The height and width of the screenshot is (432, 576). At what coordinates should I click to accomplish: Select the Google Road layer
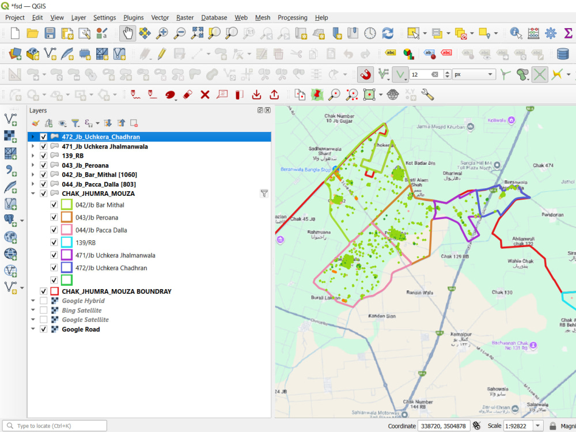[x=81, y=329]
